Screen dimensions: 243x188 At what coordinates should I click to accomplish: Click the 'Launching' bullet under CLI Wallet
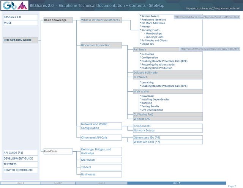pyautogui.click(x=147, y=83)
